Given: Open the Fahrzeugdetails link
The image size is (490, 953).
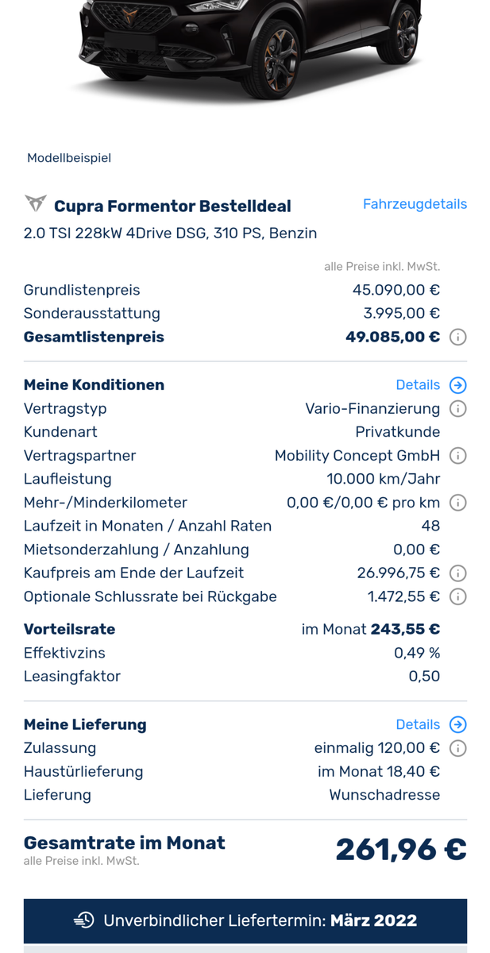Looking at the screenshot, I should point(415,204).
